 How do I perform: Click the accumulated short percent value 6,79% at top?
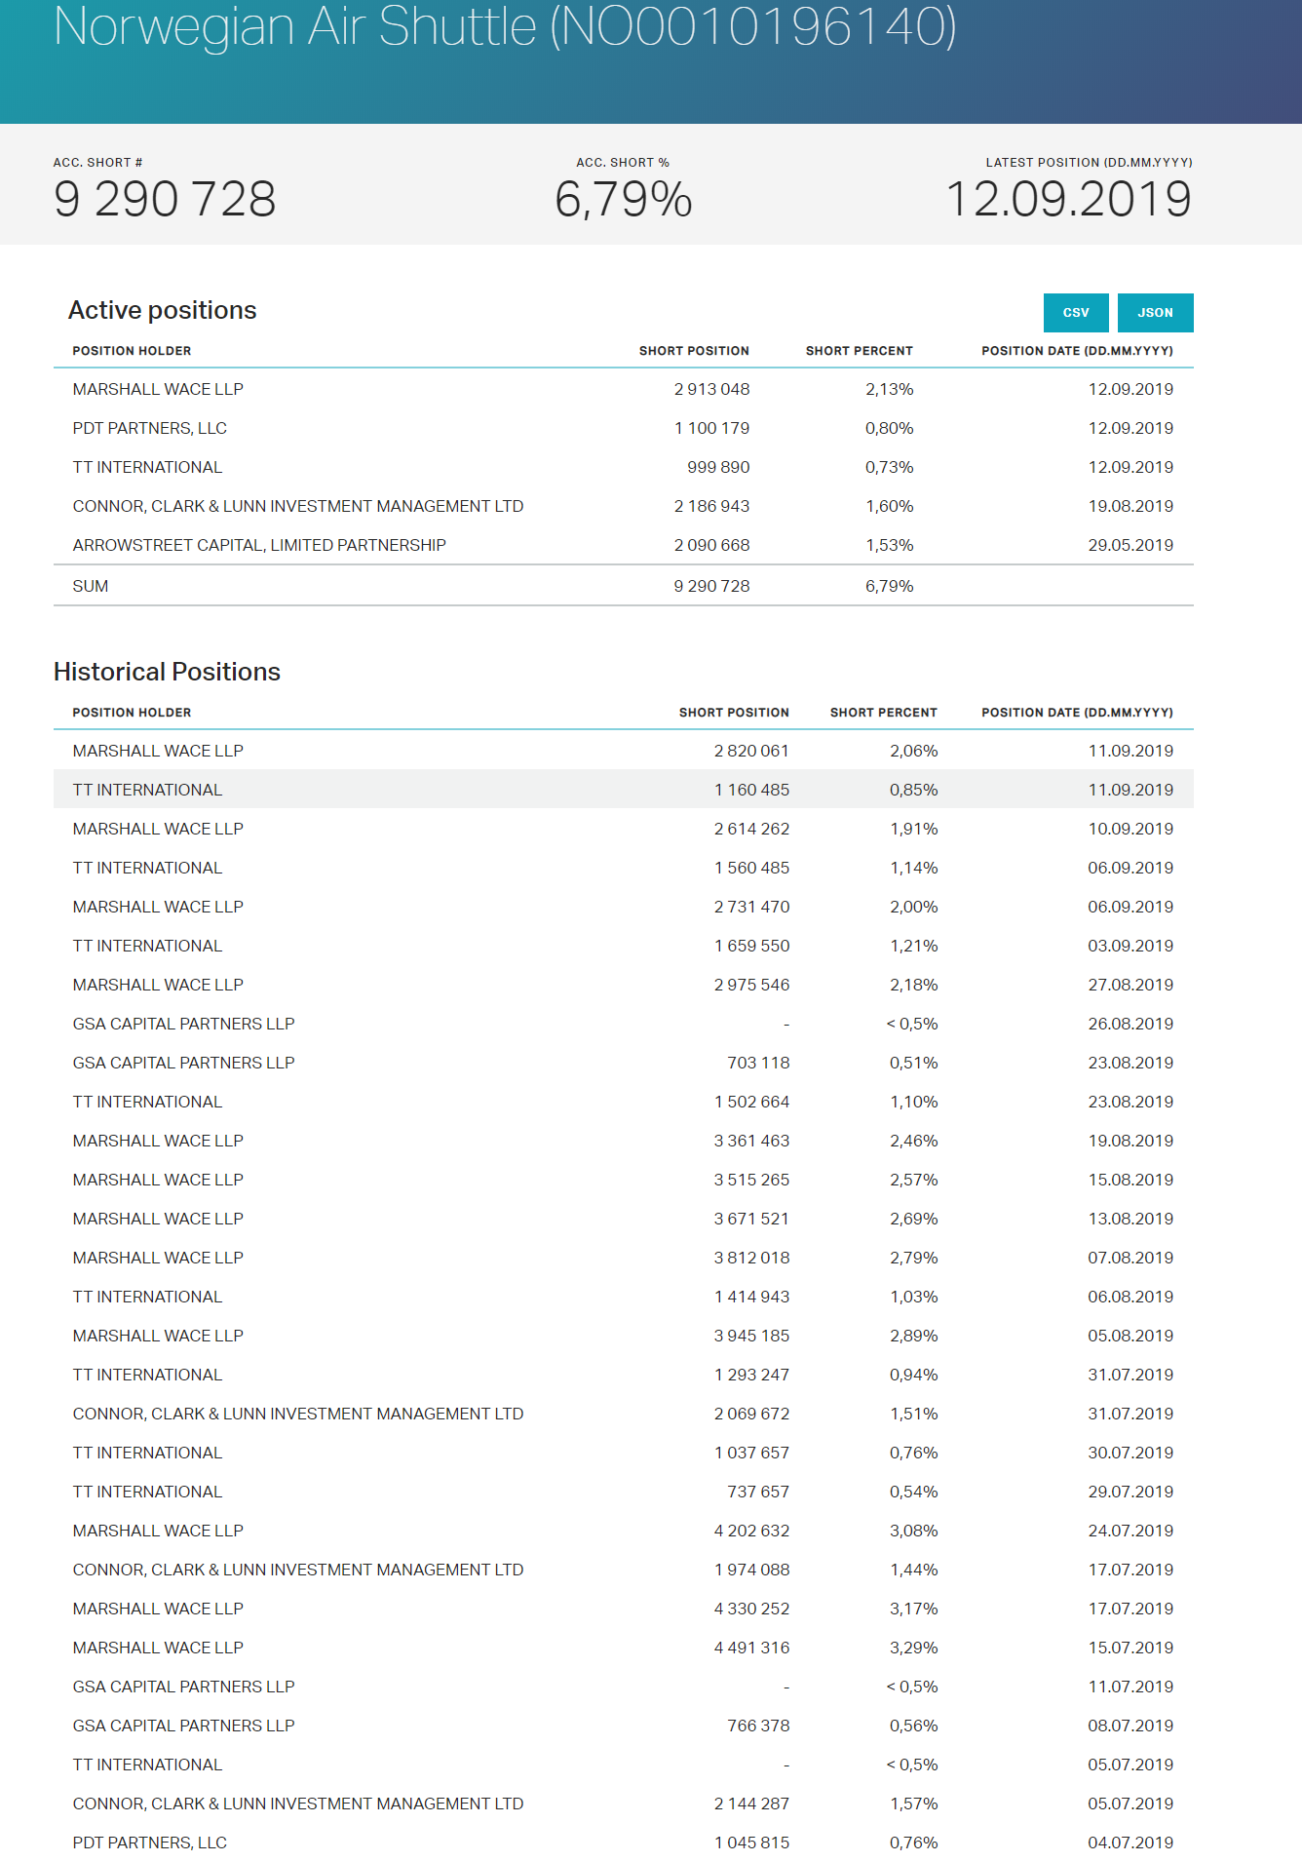[623, 200]
